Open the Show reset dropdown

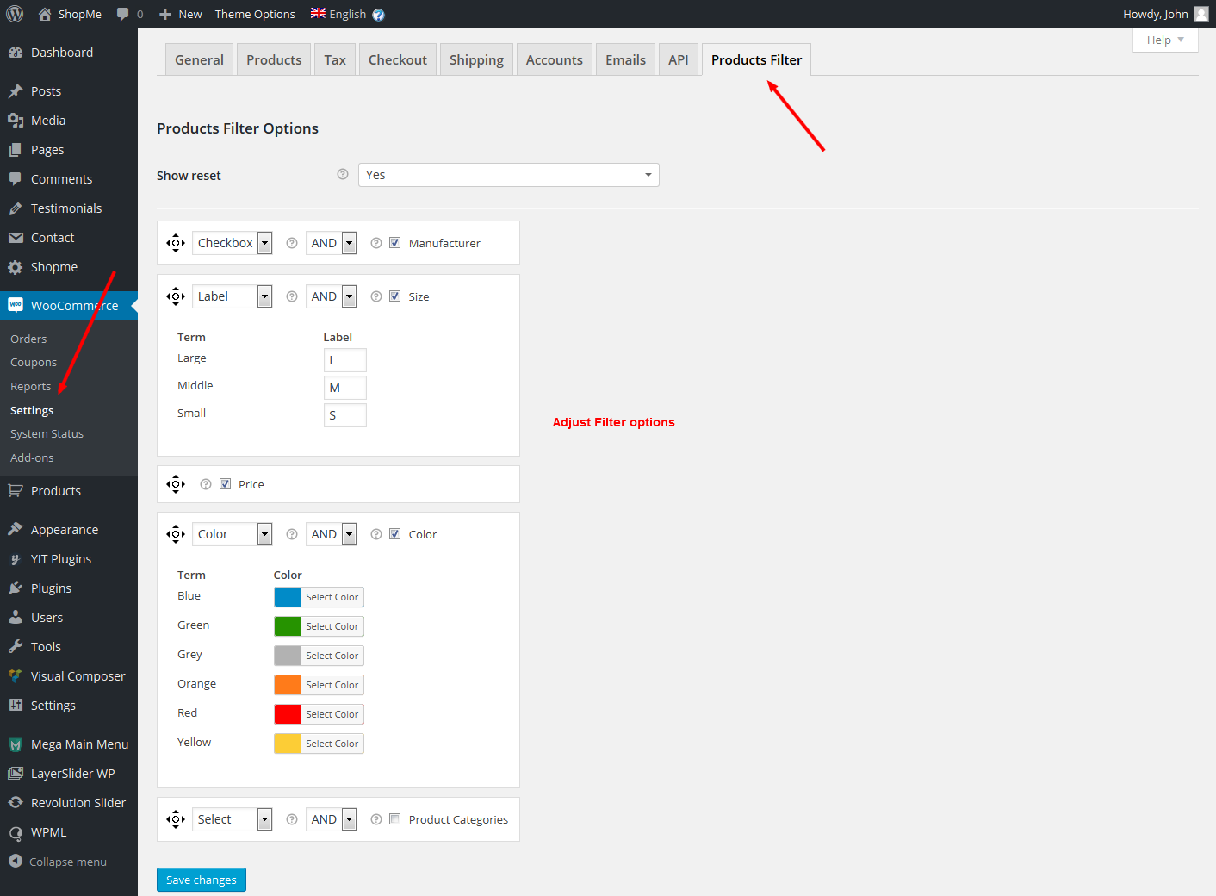508,175
